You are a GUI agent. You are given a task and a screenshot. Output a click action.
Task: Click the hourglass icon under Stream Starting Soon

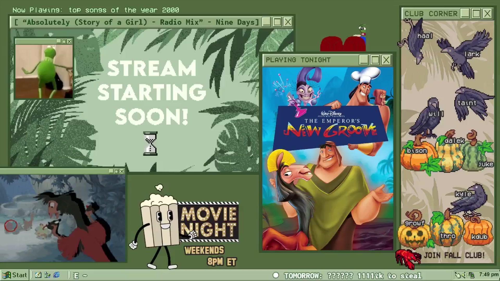click(x=150, y=144)
